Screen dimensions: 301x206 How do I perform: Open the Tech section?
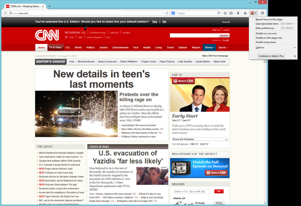point(136,48)
